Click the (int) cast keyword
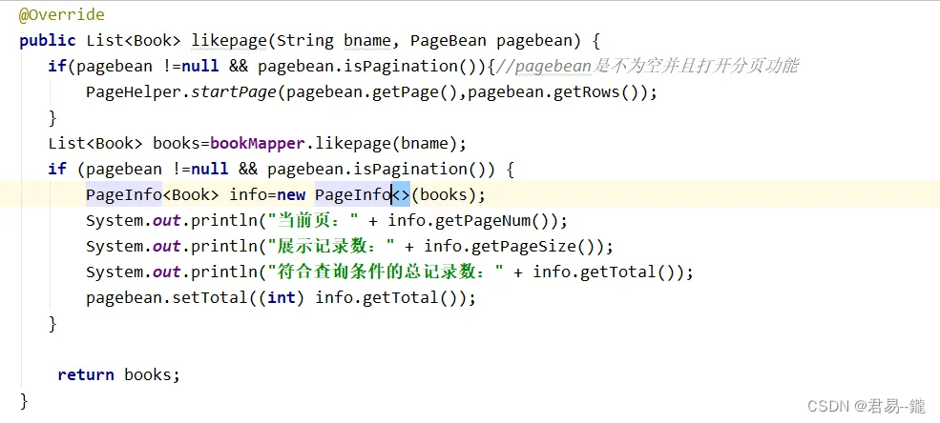 click(x=282, y=298)
